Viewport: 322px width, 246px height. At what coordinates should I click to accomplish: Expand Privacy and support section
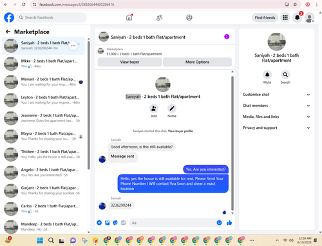point(276,128)
